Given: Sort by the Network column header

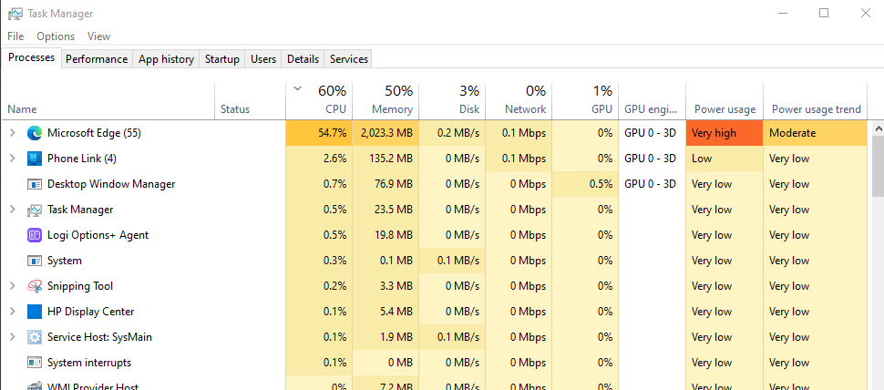Looking at the screenshot, I should tap(519, 101).
